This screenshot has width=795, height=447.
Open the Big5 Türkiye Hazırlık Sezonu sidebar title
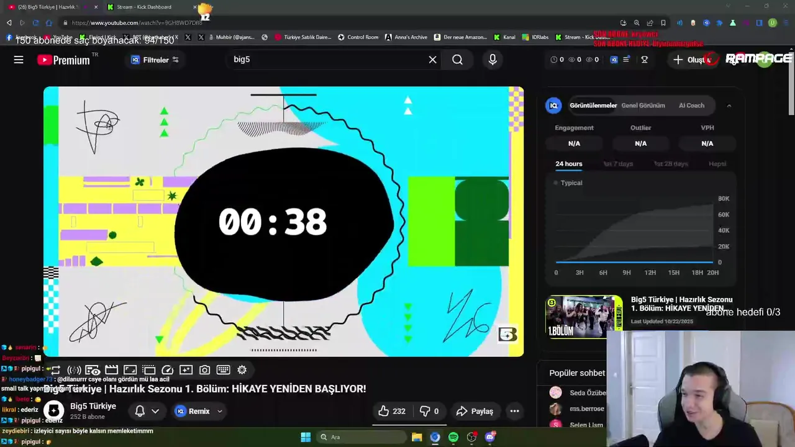pos(681,304)
